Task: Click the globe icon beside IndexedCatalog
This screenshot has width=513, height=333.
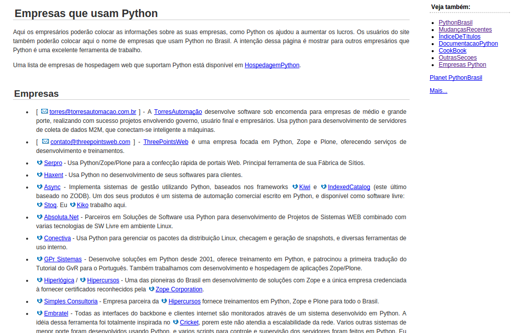Action: [x=324, y=187]
